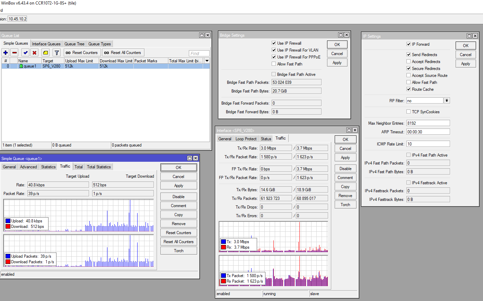The image size is (483, 301).
Task: Switch to Interface Queues tab
Action: tap(46, 44)
